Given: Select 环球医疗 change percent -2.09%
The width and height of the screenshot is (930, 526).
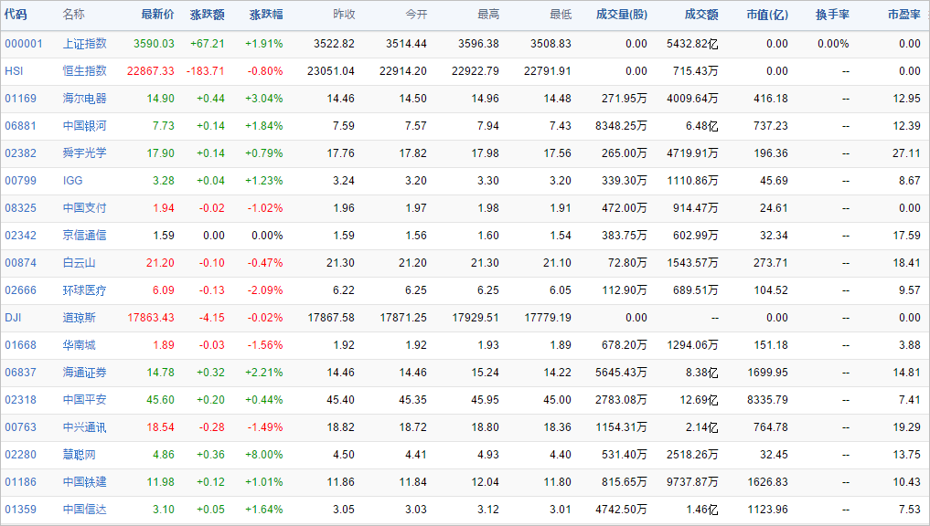Looking at the screenshot, I should coord(265,290).
